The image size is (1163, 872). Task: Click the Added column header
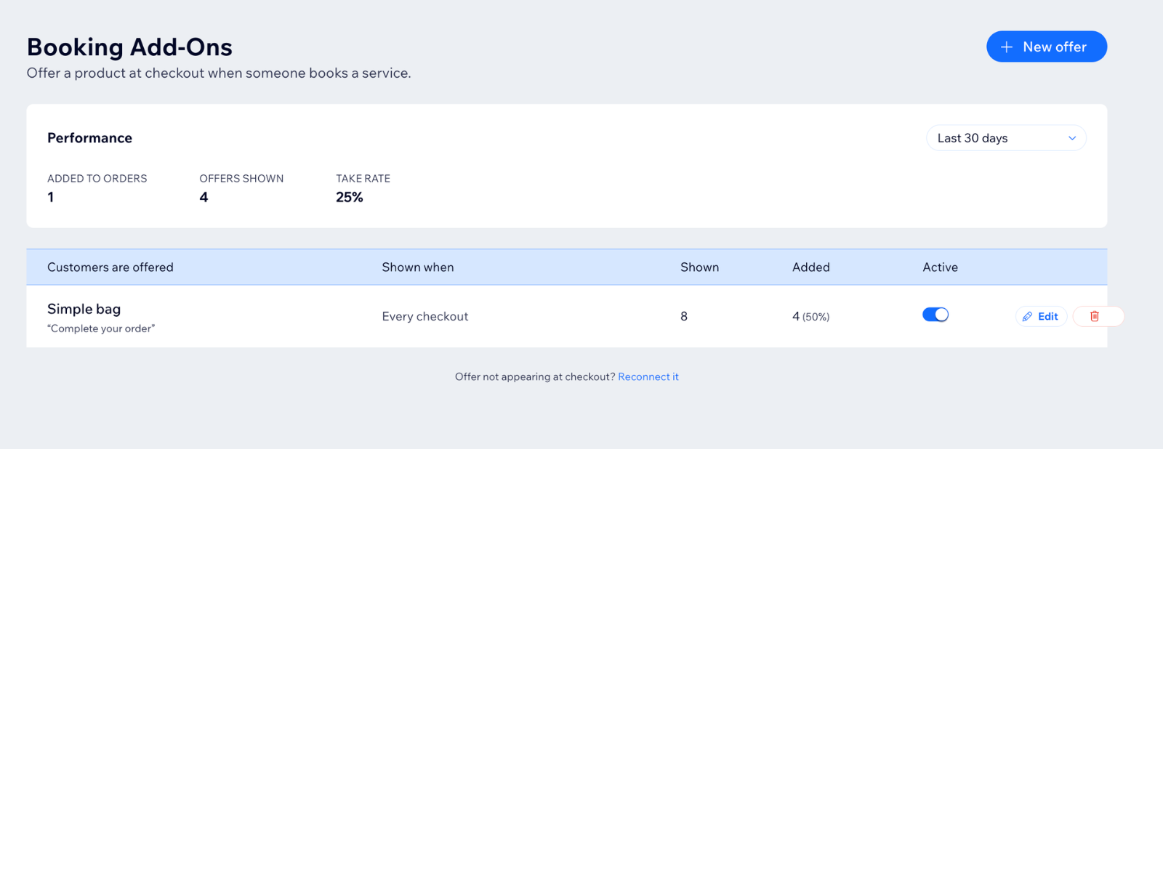811,267
